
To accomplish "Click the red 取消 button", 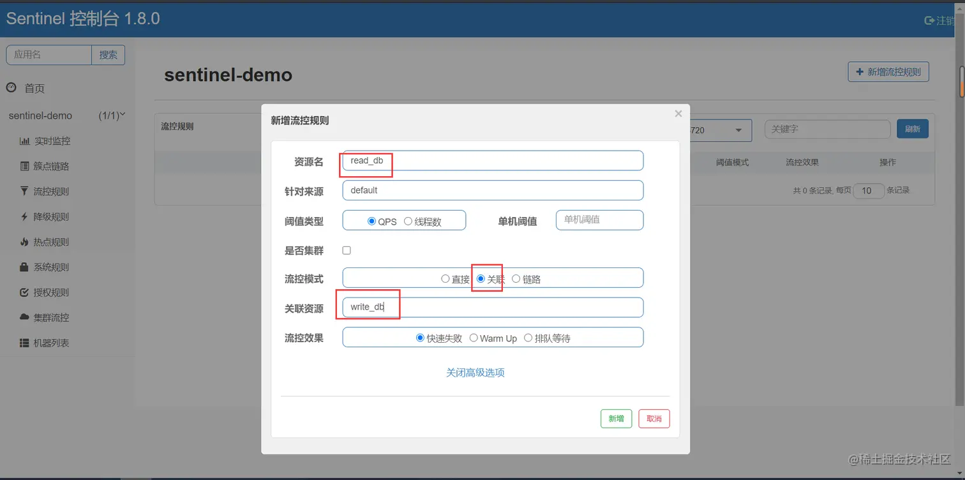I will [654, 419].
